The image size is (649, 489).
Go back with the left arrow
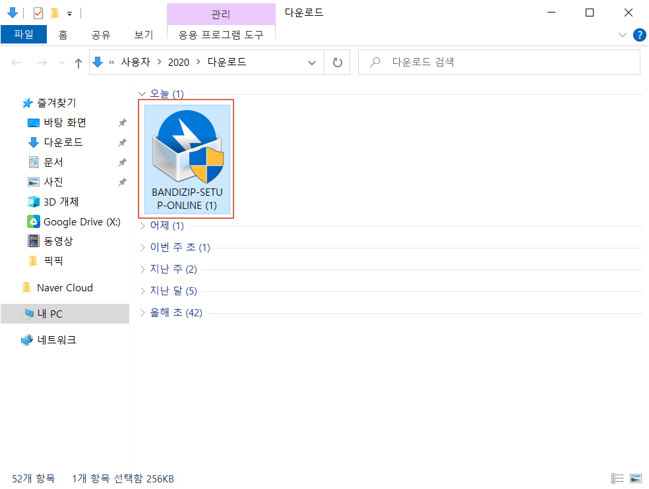tap(16, 63)
